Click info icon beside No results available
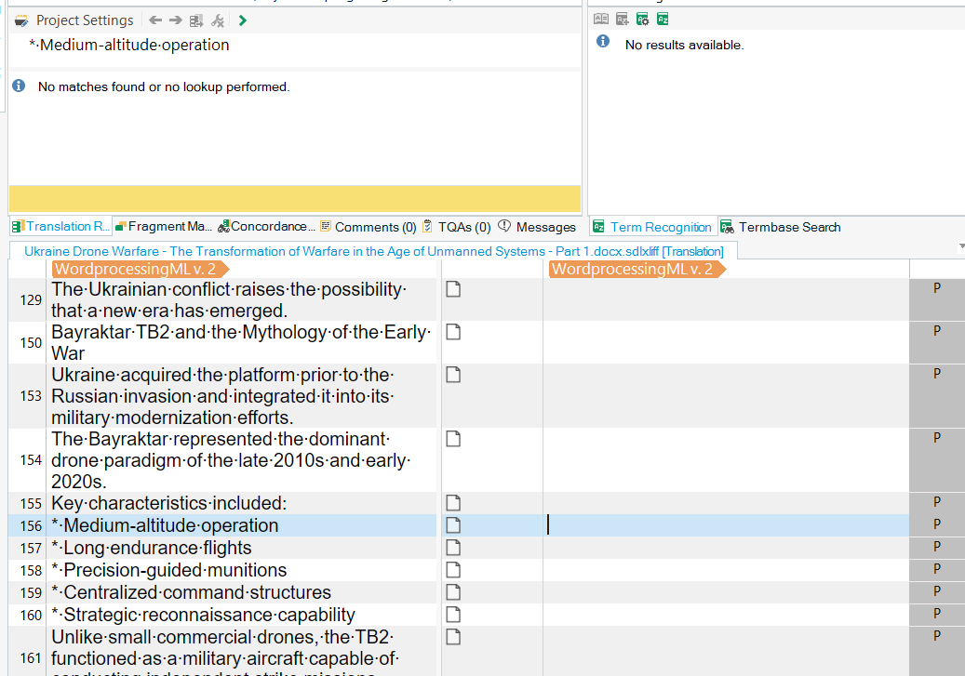This screenshot has height=676, width=965. point(603,41)
